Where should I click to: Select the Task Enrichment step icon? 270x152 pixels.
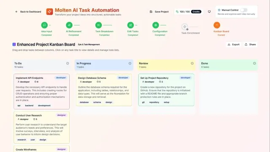[185, 27]
